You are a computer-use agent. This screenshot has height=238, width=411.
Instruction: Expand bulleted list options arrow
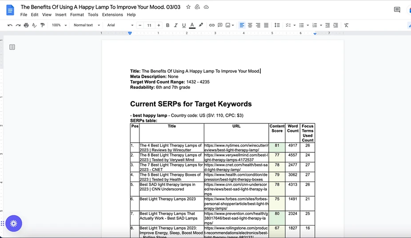point(308,25)
